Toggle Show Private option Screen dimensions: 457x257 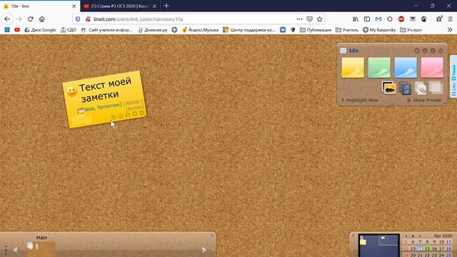[x=424, y=100]
